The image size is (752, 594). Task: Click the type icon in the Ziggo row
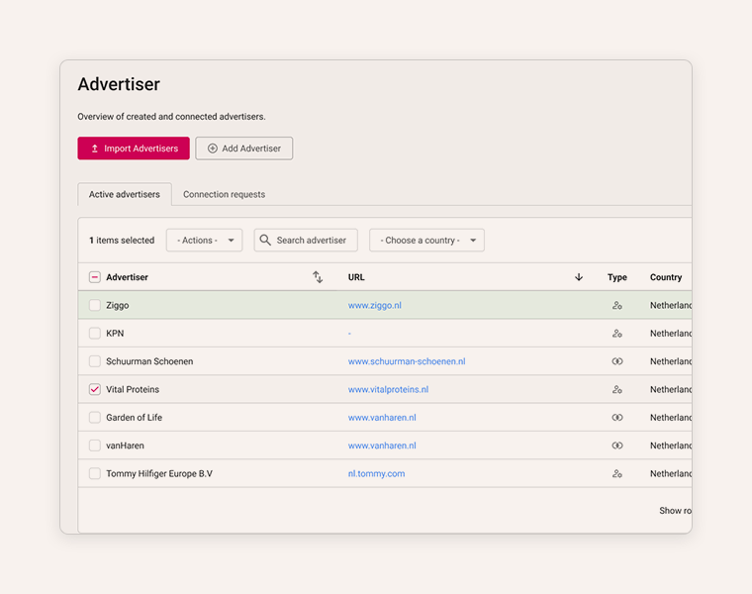point(617,306)
